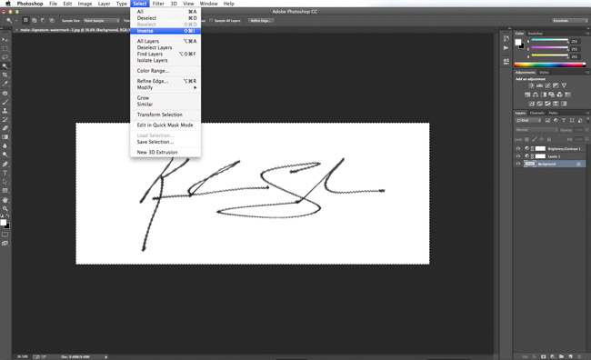This screenshot has width=591, height=360.
Task: Add a Brightness/Contrast adjustment via sun icon
Action: [x=531, y=85]
